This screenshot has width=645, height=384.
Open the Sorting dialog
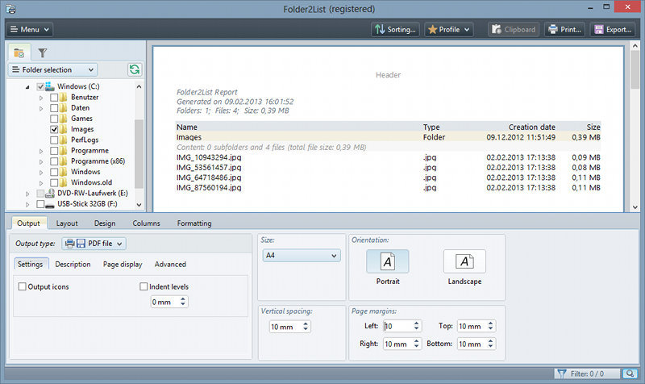395,29
